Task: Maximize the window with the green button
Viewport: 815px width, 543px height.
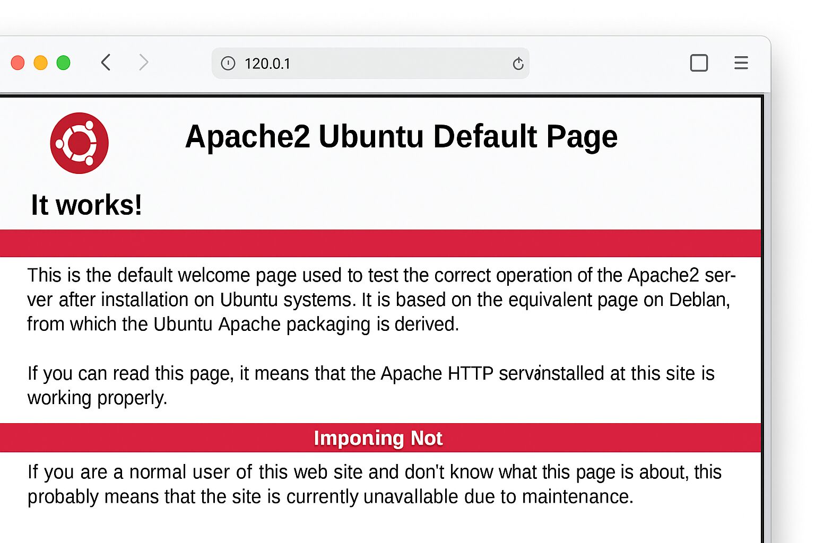Action: coord(63,63)
